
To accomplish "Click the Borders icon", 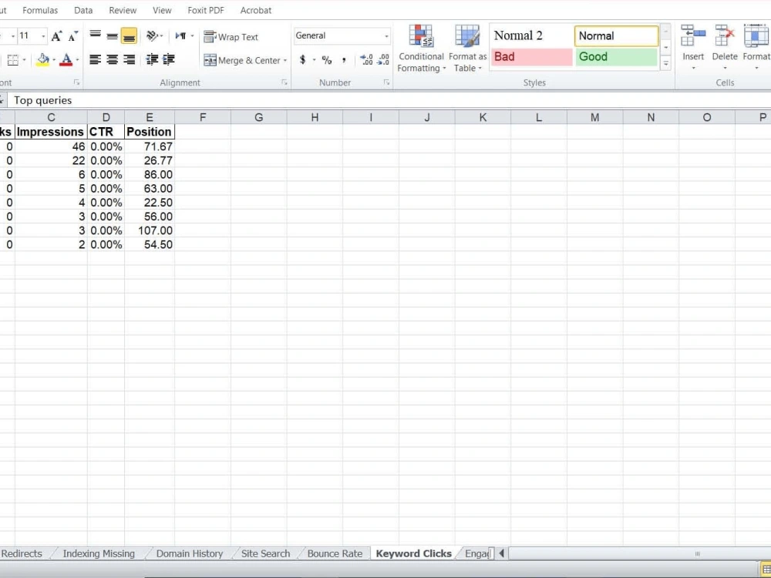I will coord(13,60).
